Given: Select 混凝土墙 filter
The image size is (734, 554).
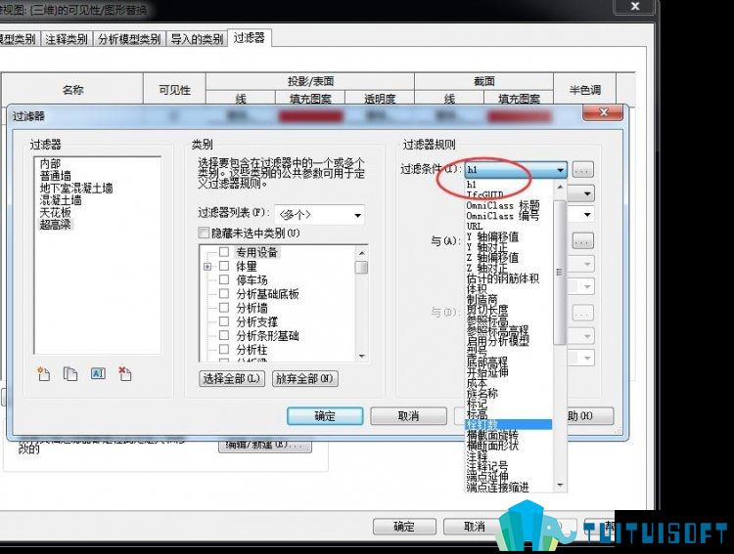Looking at the screenshot, I should pyautogui.click(x=61, y=200).
